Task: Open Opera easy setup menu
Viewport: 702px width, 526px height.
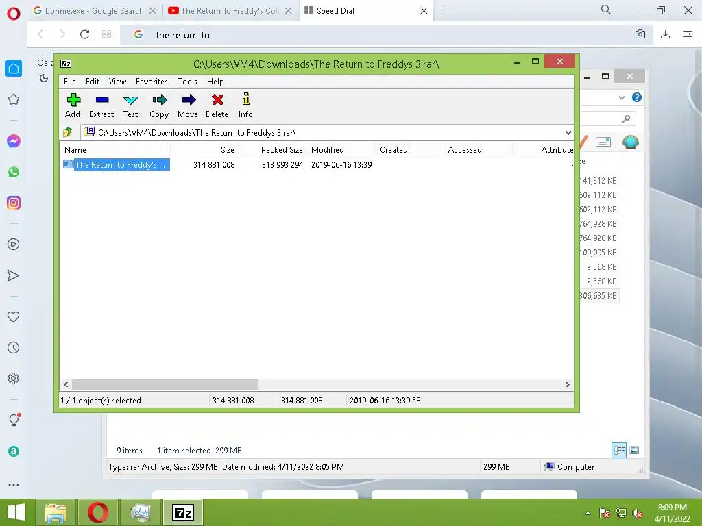Action: (x=688, y=34)
